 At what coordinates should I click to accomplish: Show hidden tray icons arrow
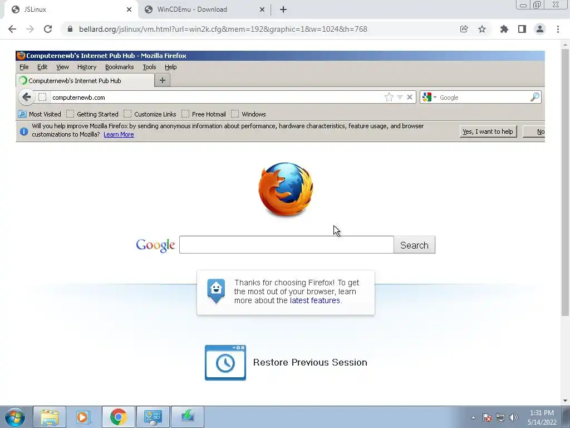(473, 417)
